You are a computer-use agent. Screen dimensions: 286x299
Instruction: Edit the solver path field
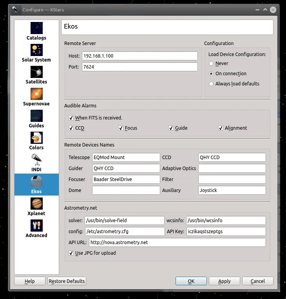point(125,221)
